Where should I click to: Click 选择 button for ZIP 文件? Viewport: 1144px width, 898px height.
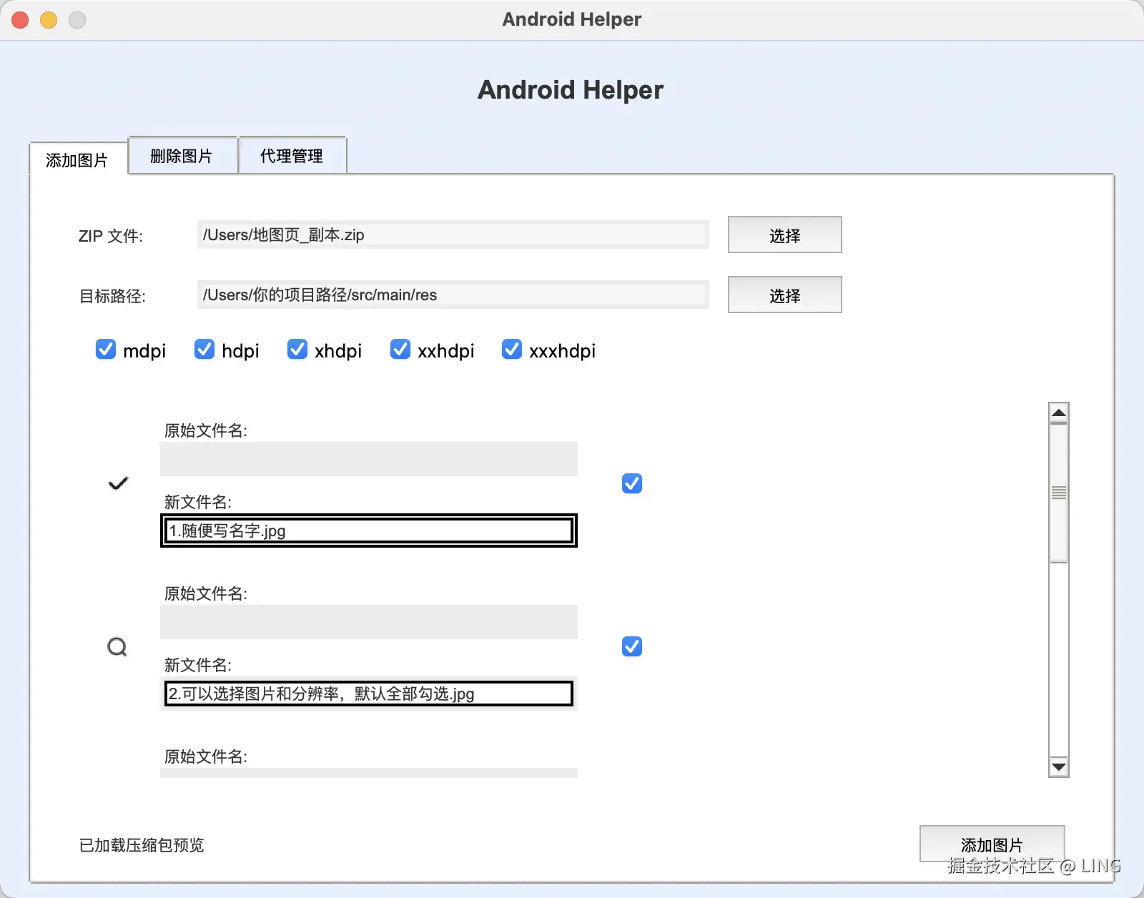pos(784,235)
